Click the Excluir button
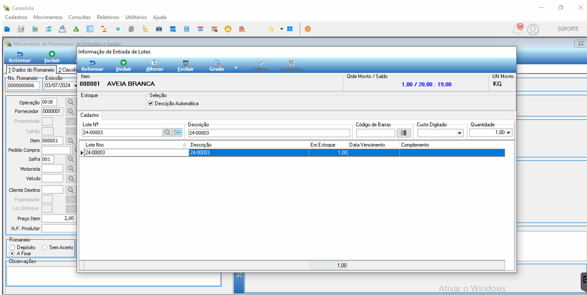This screenshot has height=295, width=587. pos(185,66)
